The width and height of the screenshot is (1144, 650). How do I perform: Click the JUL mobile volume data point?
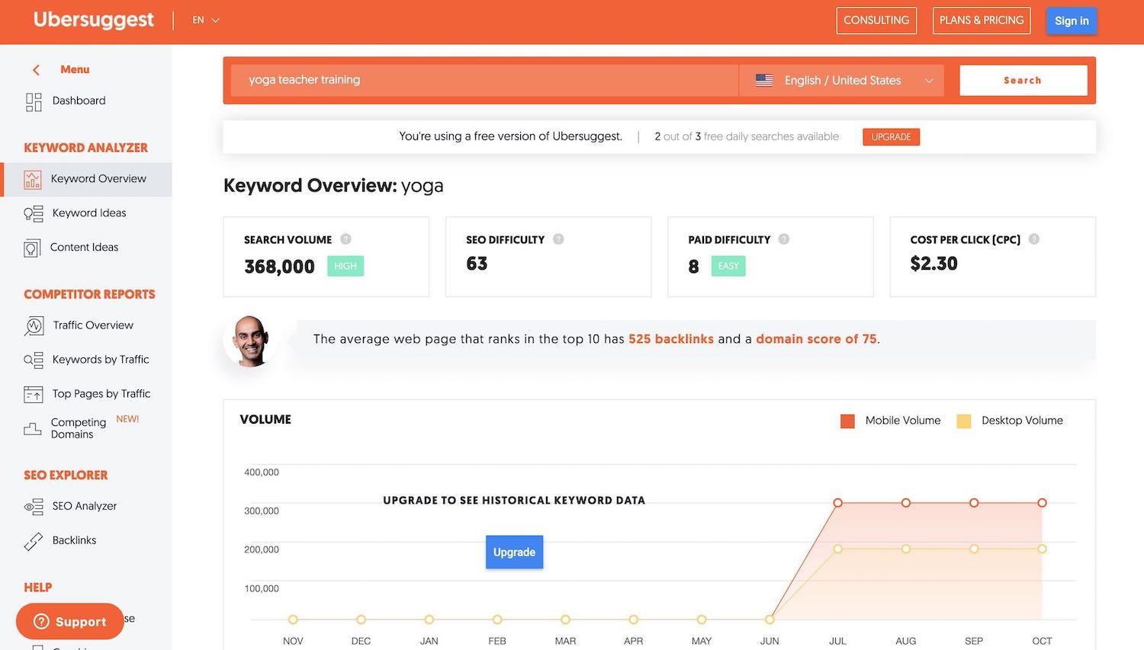[x=837, y=503]
